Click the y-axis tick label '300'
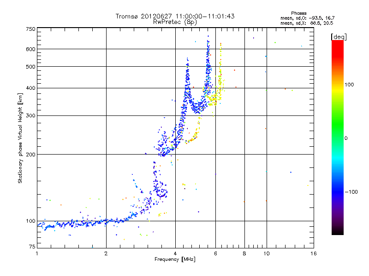Image resolution: width=369 pixels, height=276 pixels. (30, 115)
